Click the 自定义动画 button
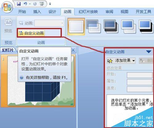Screen dimensions: 154x128 tap(31, 33)
